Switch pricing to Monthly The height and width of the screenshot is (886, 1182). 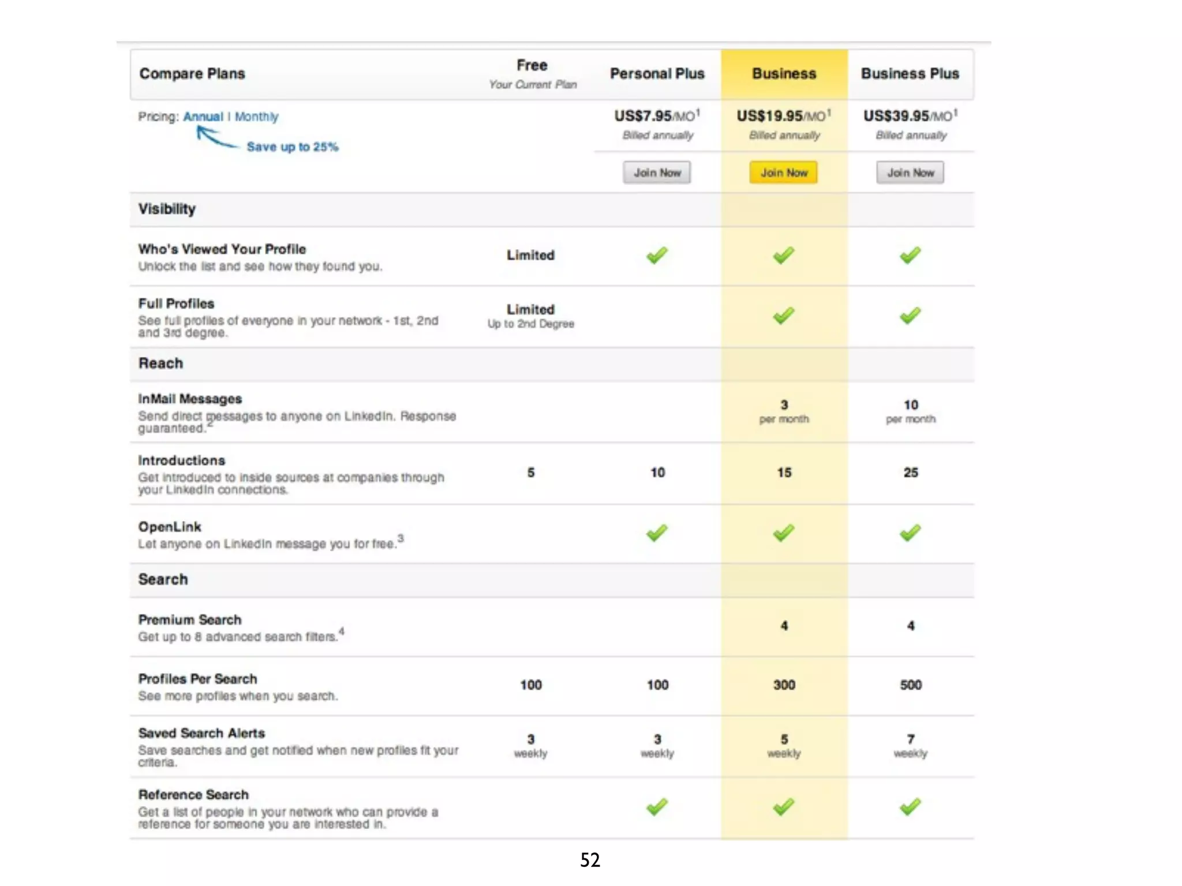coord(256,117)
